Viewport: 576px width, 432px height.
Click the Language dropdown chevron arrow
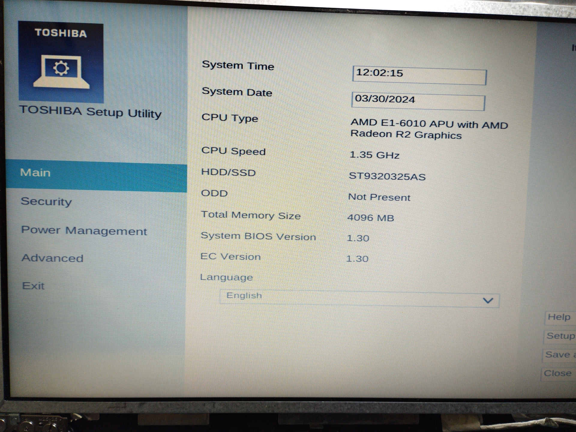488,301
